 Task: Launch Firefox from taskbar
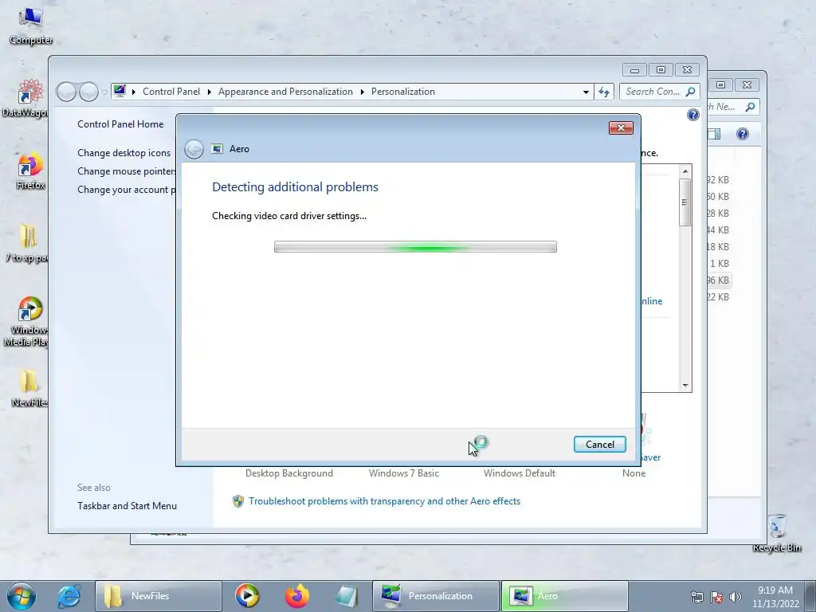(x=297, y=596)
